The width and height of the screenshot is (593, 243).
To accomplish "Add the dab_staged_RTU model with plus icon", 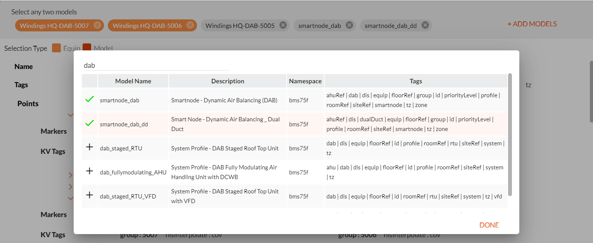I will pyautogui.click(x=90, y=148).
